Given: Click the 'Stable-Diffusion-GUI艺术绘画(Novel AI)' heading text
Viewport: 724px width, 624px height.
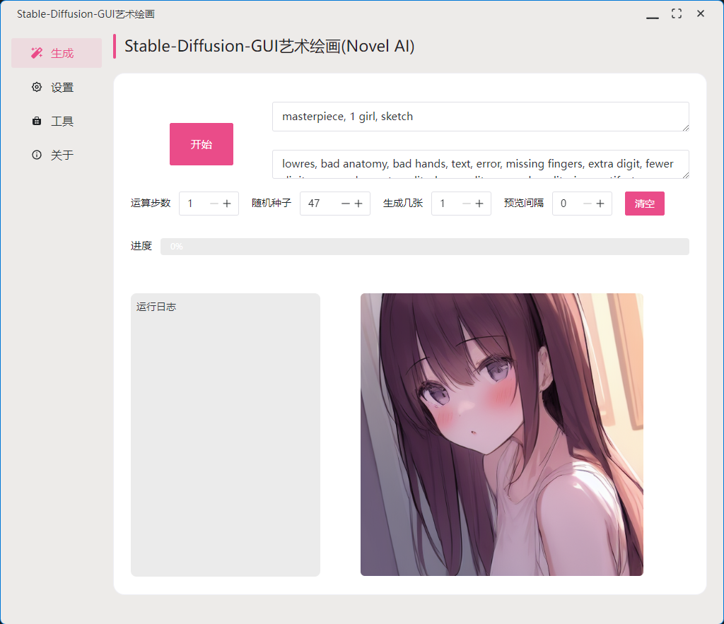Looking at the screenshot, I should 269,46.
